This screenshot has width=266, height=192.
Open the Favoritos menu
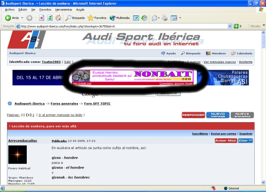pos(45,10)
